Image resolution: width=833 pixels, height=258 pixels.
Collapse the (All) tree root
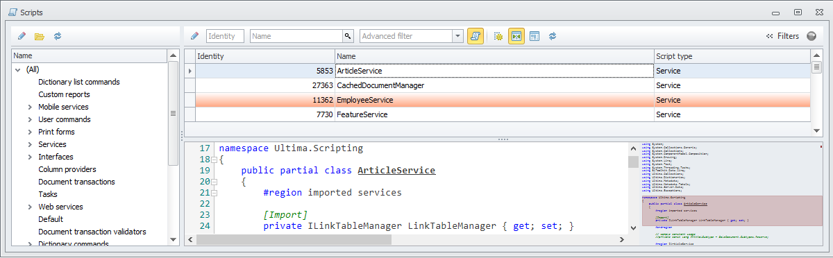(17, 69)
